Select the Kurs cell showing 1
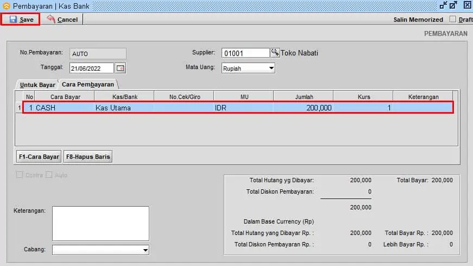Viewport: 473px width, 266px height. tap(363, 108)
